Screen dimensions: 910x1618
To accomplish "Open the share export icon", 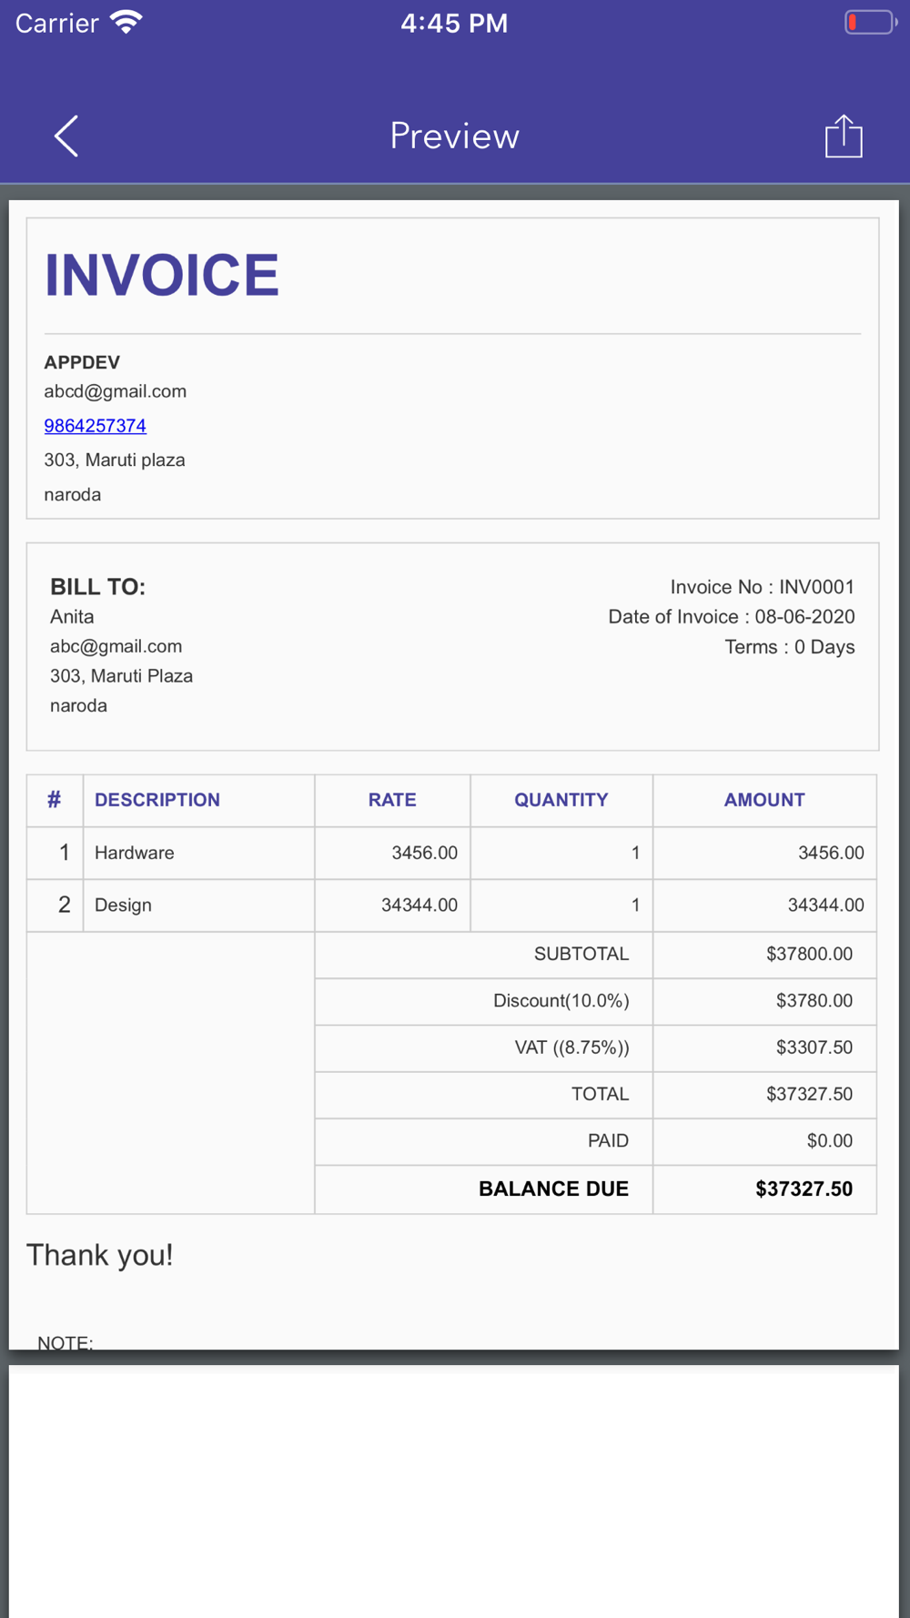I will [x=844, y=137].
